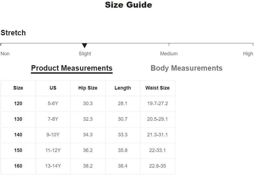
Task: Click the 13-14Y US size cell
Action: 53,166
